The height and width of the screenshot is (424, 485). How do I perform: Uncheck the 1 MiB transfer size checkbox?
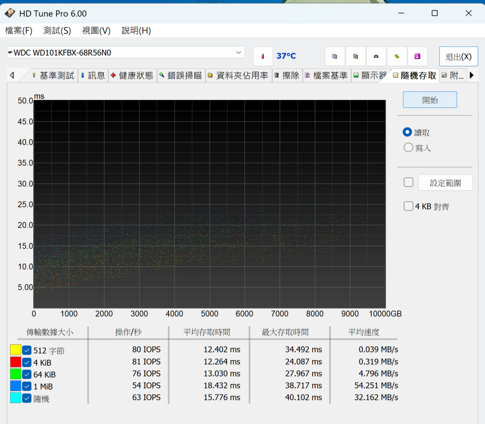coord(27,386)
